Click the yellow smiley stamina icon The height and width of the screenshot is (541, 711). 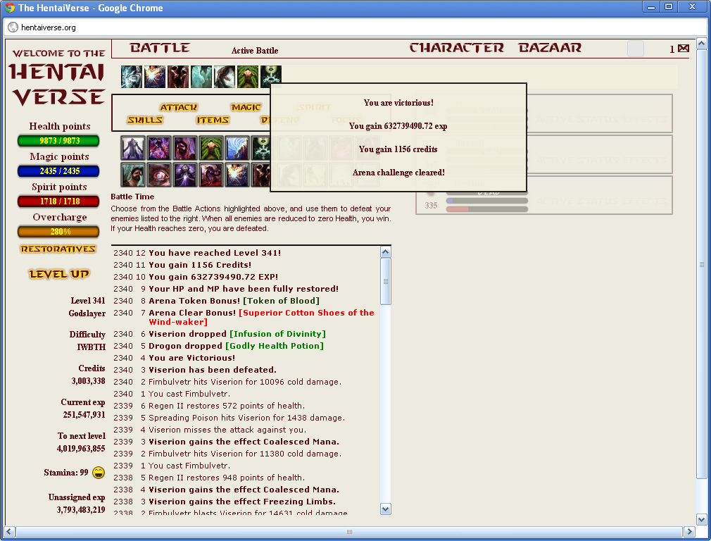pos(99,473)
